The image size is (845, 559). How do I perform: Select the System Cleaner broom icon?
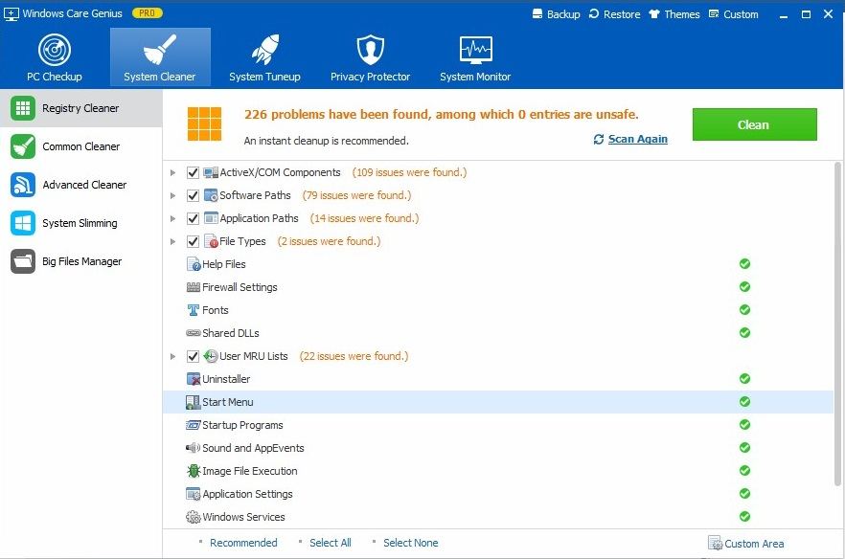[160, 50]
